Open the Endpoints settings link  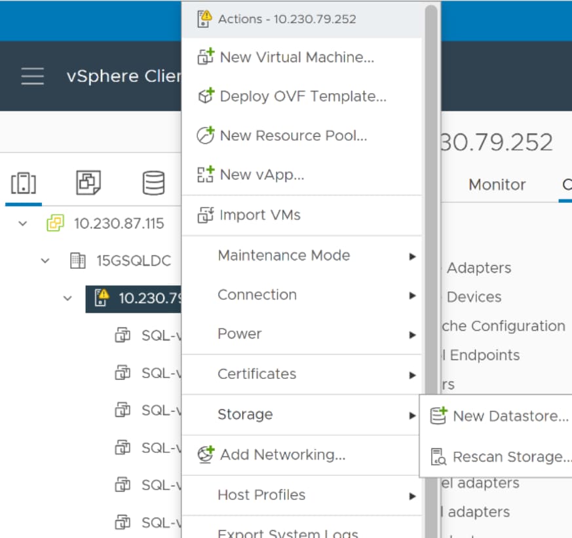481,355
